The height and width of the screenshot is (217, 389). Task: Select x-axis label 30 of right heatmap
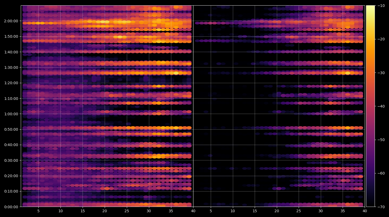point(321,211)
